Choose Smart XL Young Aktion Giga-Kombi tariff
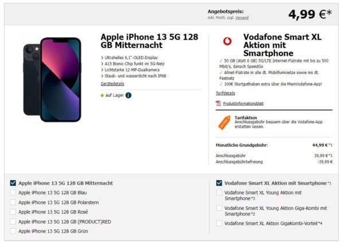Viewport: 344px width, 243px height. pyautogui.click(x=219, y=208)
